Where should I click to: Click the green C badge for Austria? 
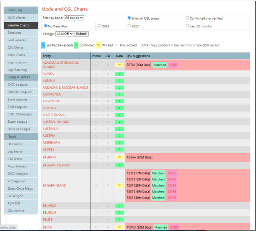[119, 136]
